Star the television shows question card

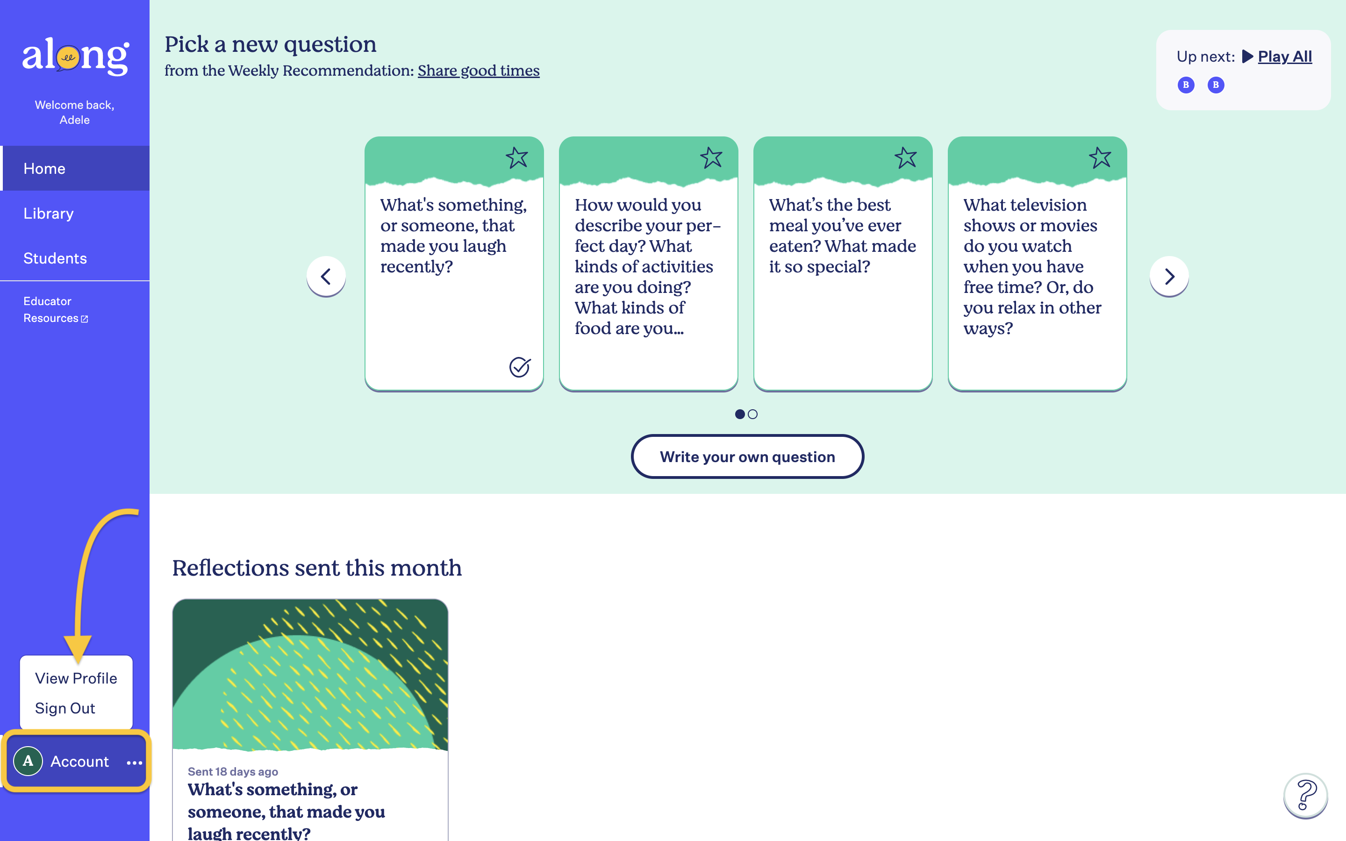[1100, 158]
